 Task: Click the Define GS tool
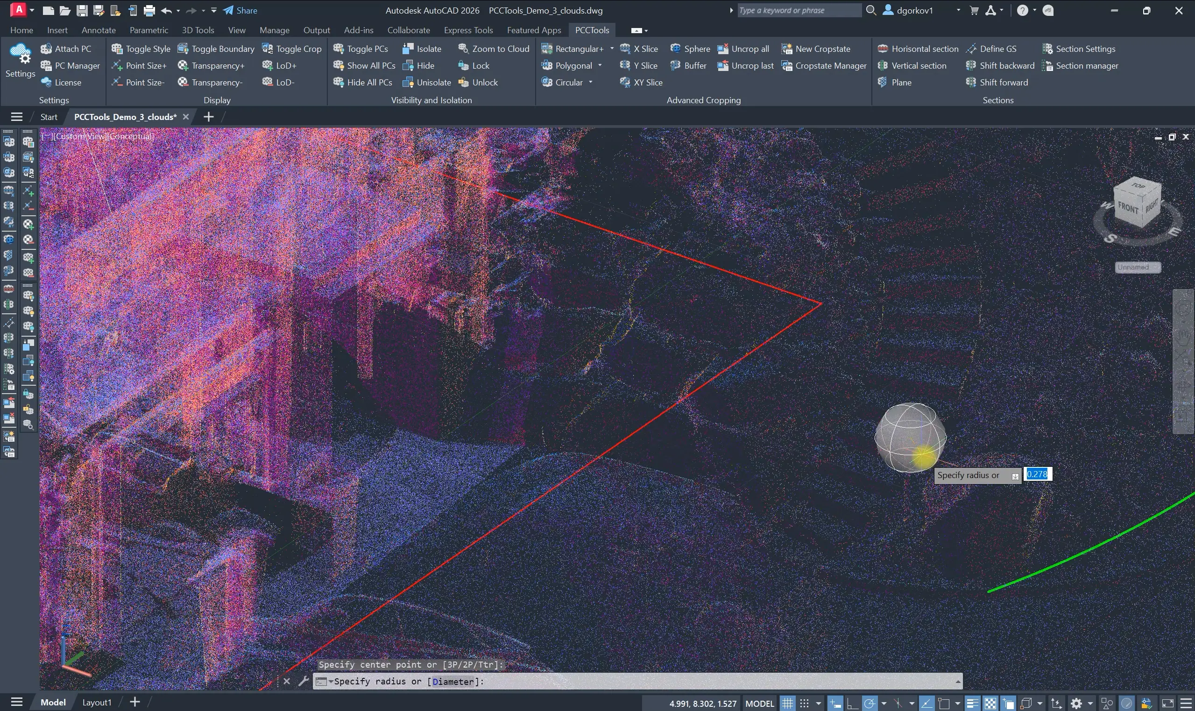coord(991,49)
